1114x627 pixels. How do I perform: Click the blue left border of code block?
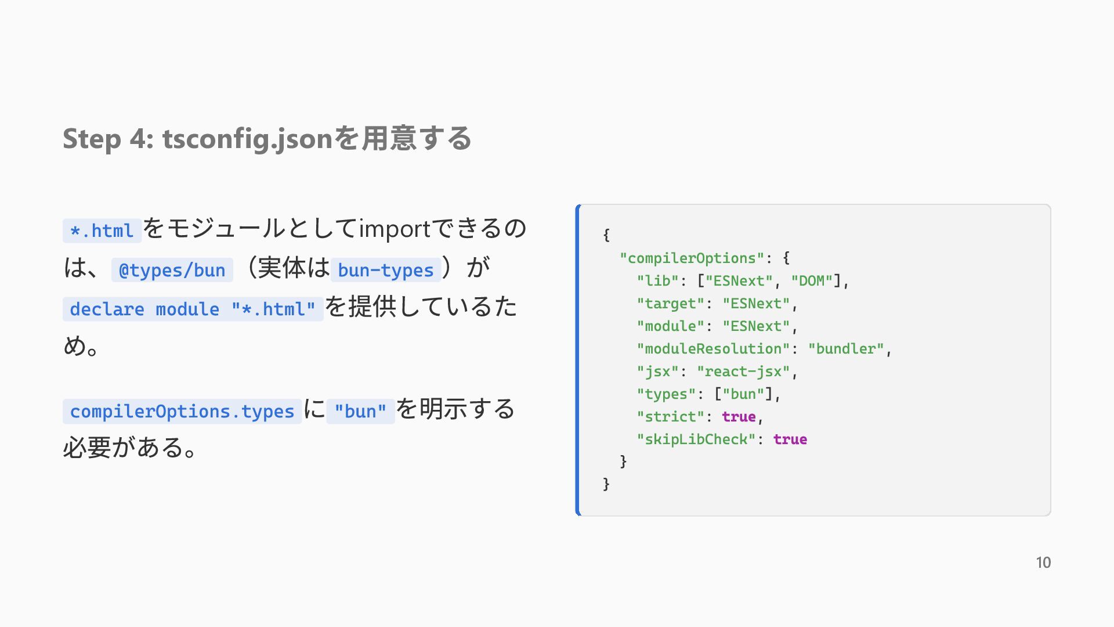pyautogui.click(x=578, y=360)
